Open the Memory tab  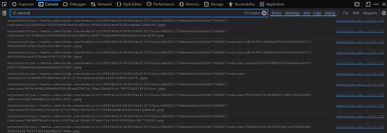(x=189, y=4)
